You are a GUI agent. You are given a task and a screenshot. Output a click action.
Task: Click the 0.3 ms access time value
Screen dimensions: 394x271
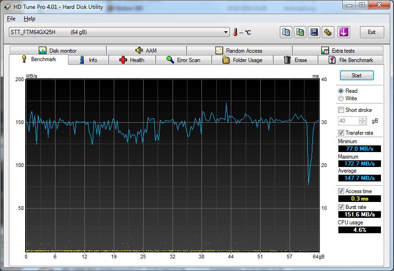[359, 199]
